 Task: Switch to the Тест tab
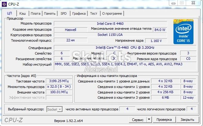94,13
